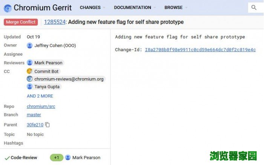The height and width of the screenshot is (165, 264).
Task: Click the Chromium Gerrit logo icon
Action: coord(8,8)
